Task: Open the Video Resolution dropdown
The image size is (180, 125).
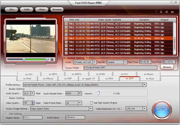Action: pos(145,109)
